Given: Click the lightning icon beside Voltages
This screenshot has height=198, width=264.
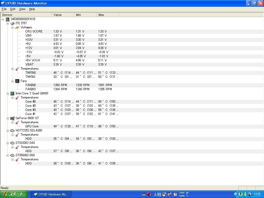Looking at the screenshot, I should pyautogui.click(x=17, y=27).
